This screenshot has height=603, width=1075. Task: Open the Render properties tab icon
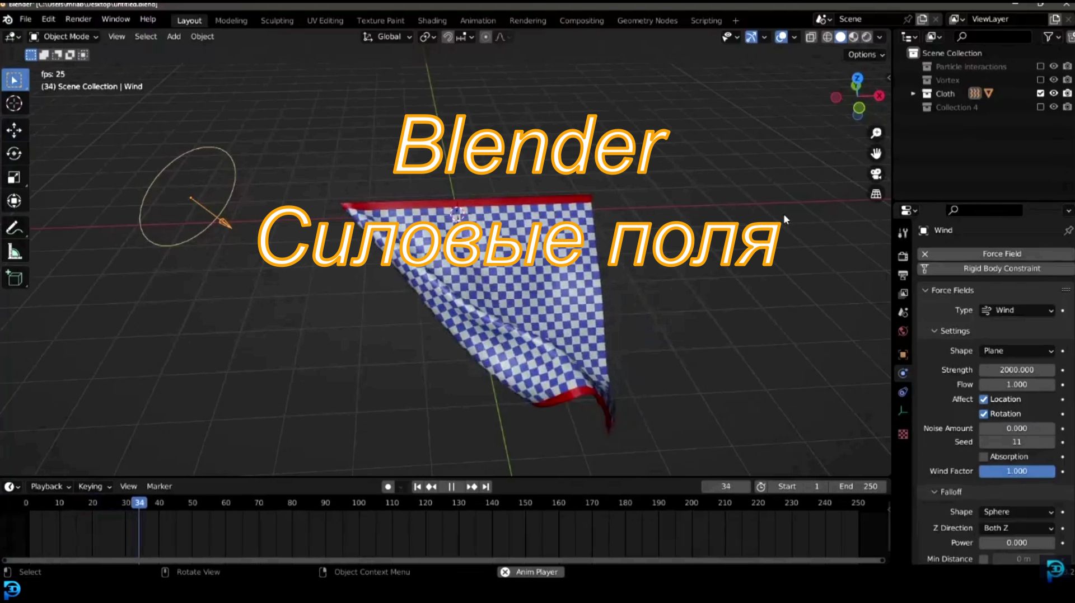903,256
